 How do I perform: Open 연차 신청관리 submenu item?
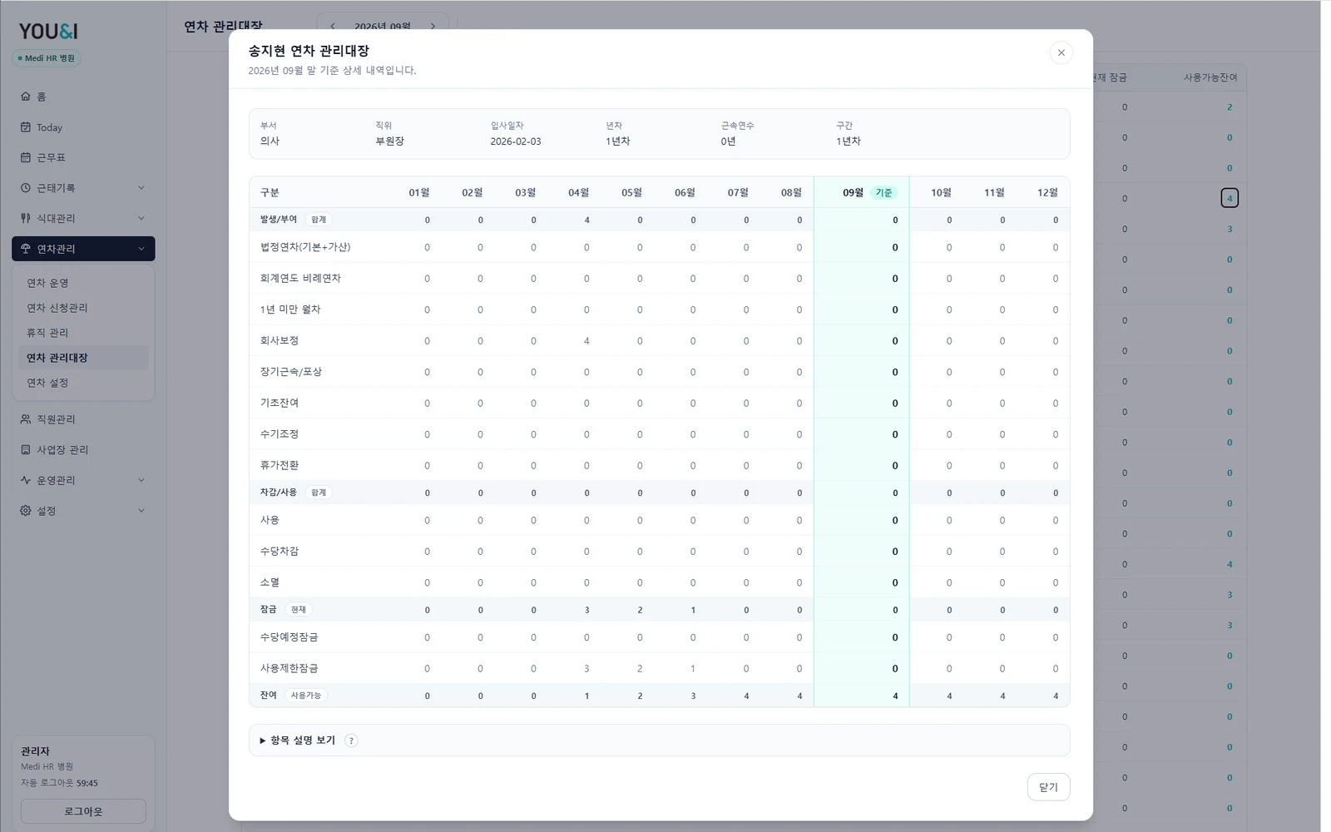pyautogui.click(x=83, y=308)
